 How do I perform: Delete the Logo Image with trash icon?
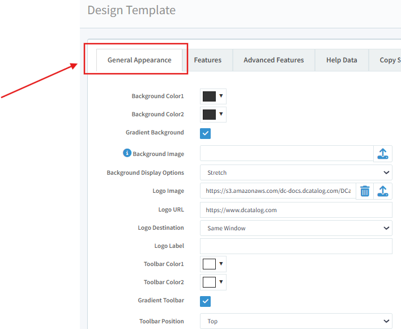(365, 191)
